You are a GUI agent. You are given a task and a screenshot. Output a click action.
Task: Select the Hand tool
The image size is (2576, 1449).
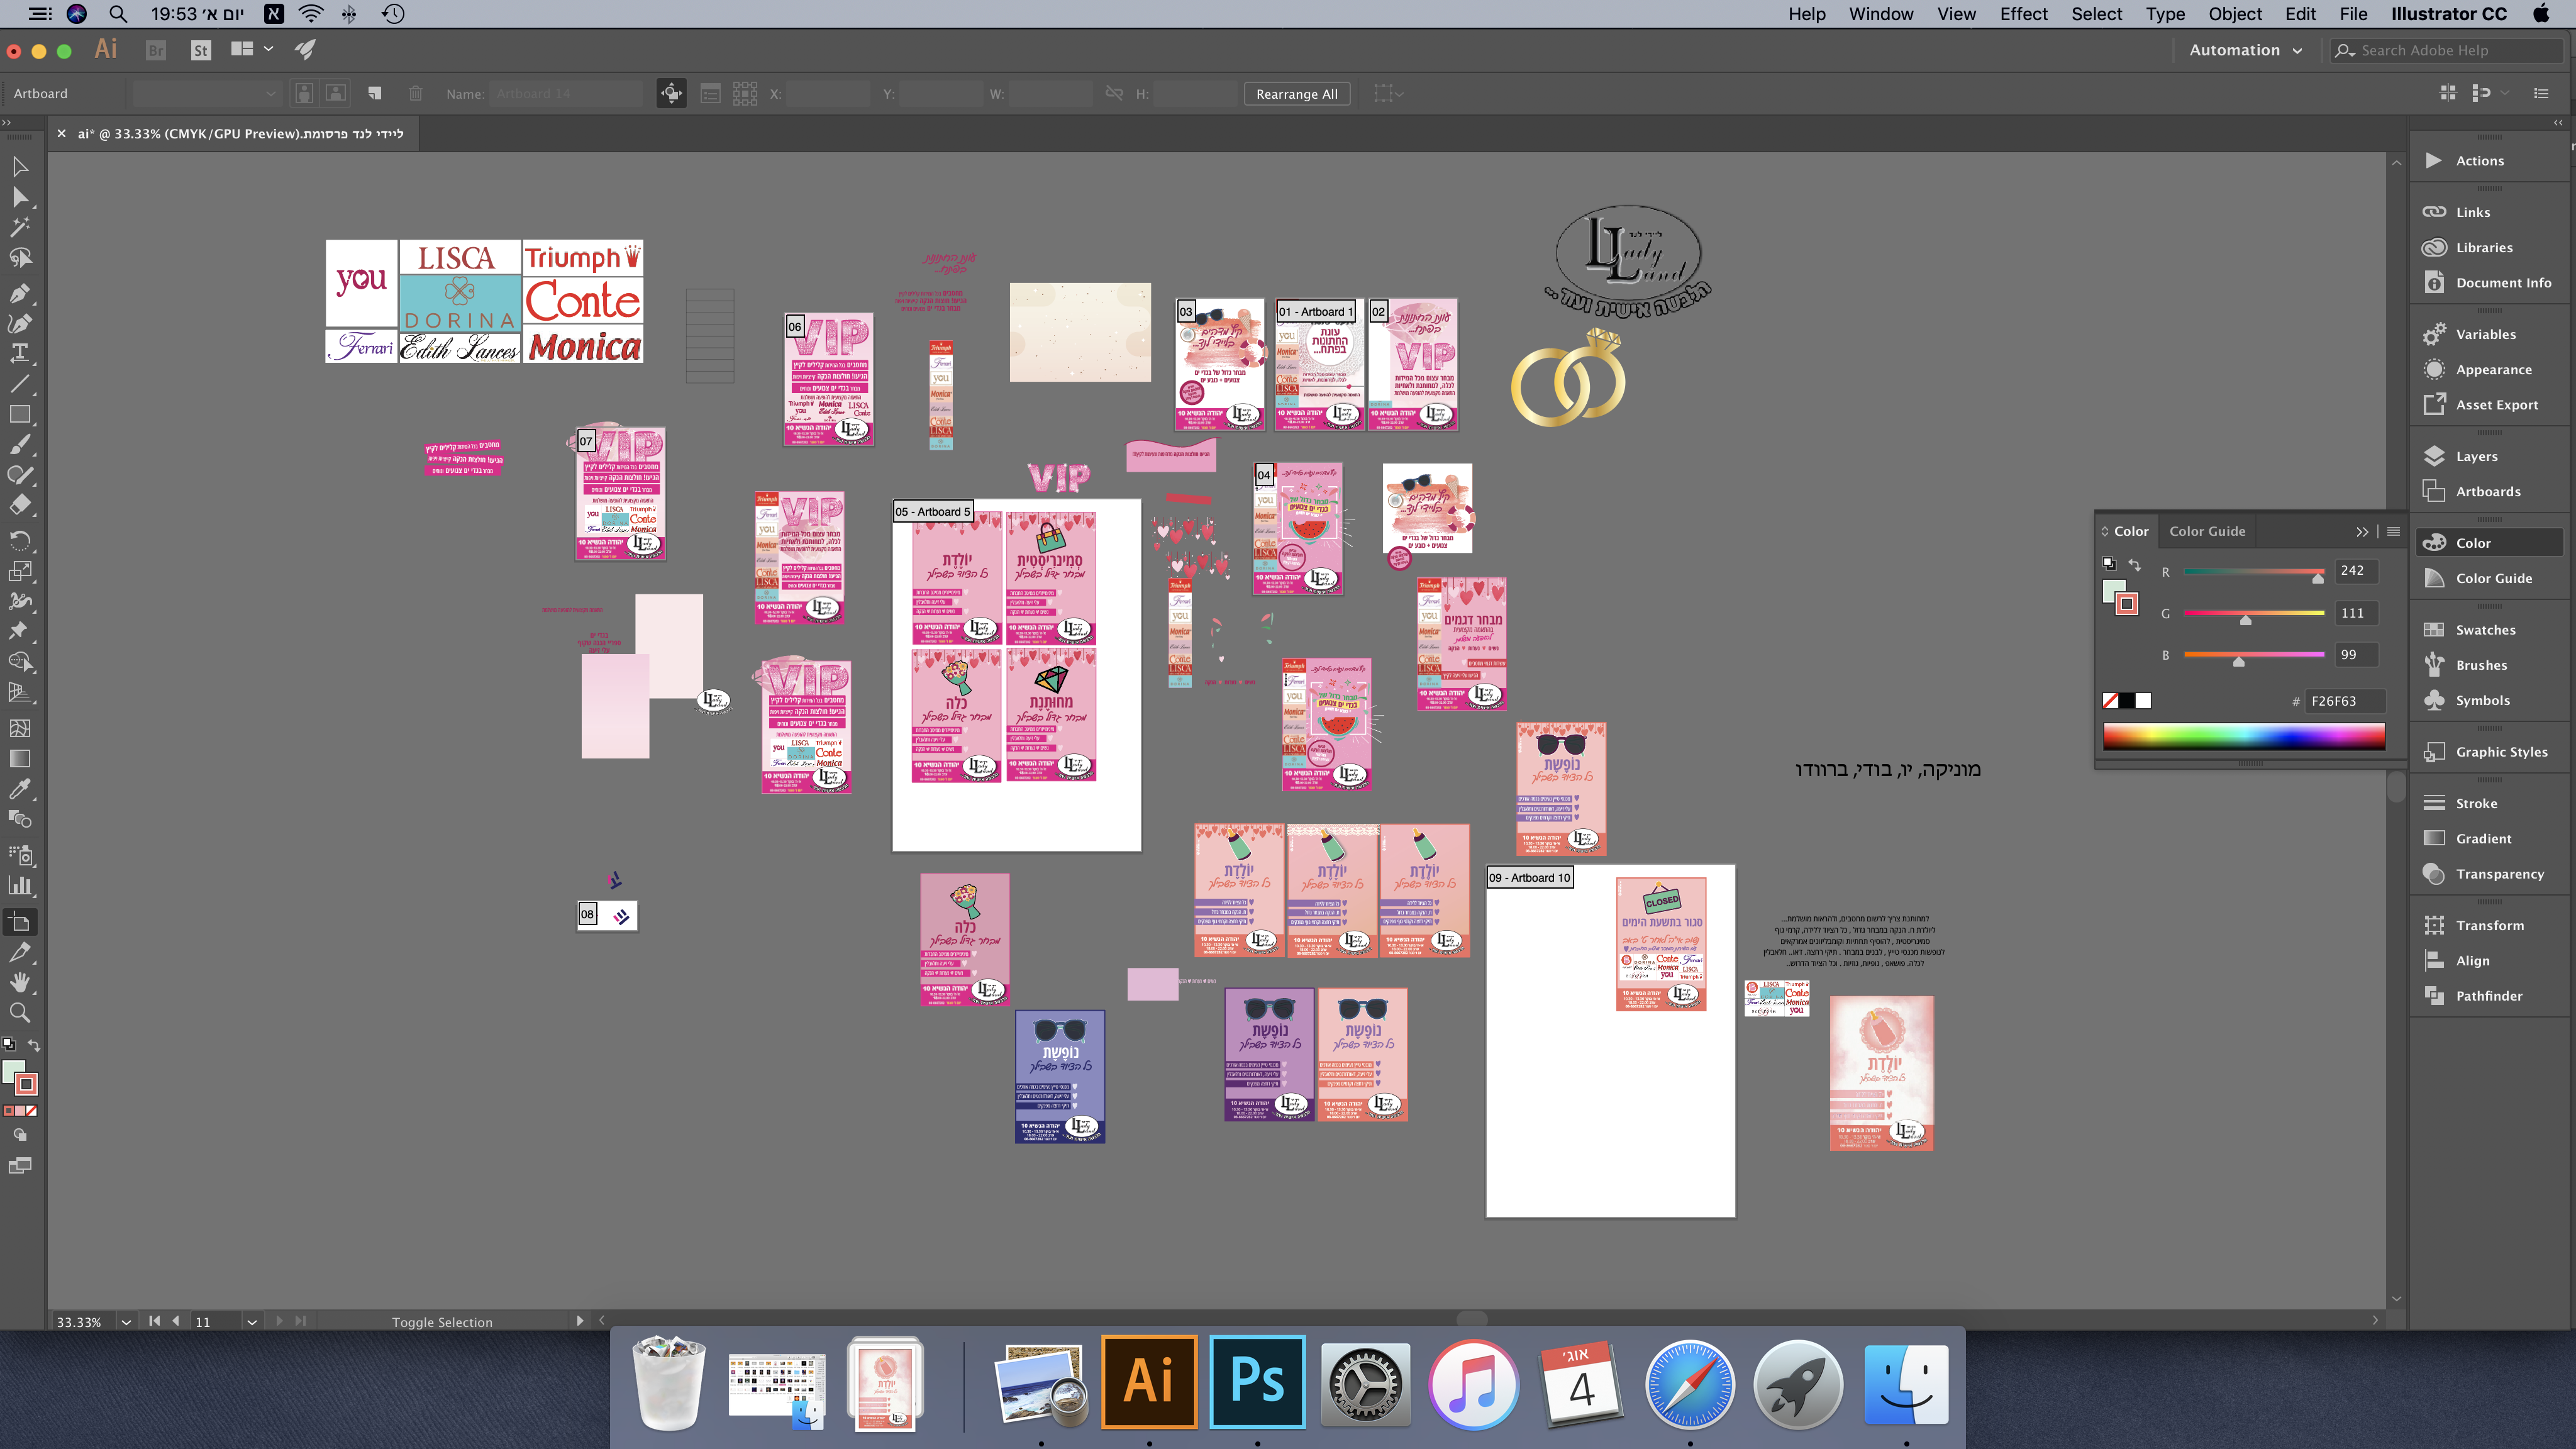click(x=19, y=982)
